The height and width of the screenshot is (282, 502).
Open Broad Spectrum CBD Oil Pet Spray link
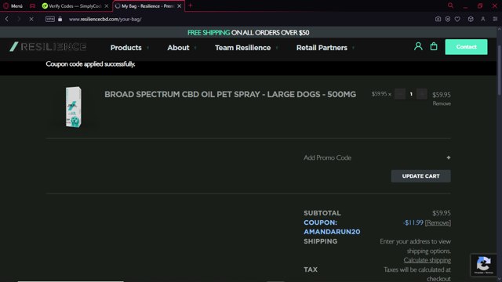(230, 94)
